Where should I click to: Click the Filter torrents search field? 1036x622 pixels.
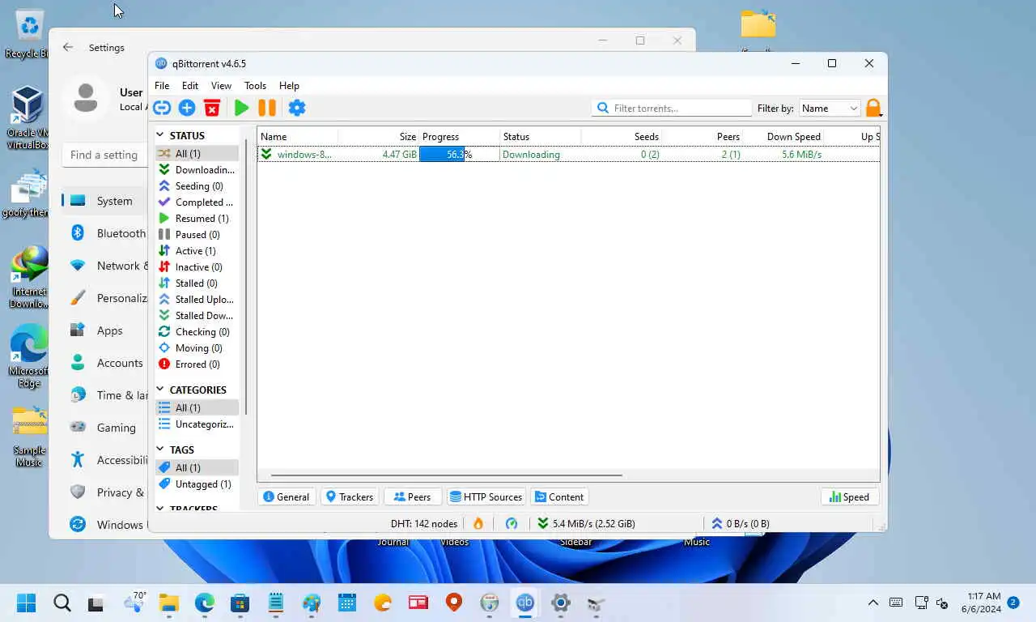coord(672,108)
